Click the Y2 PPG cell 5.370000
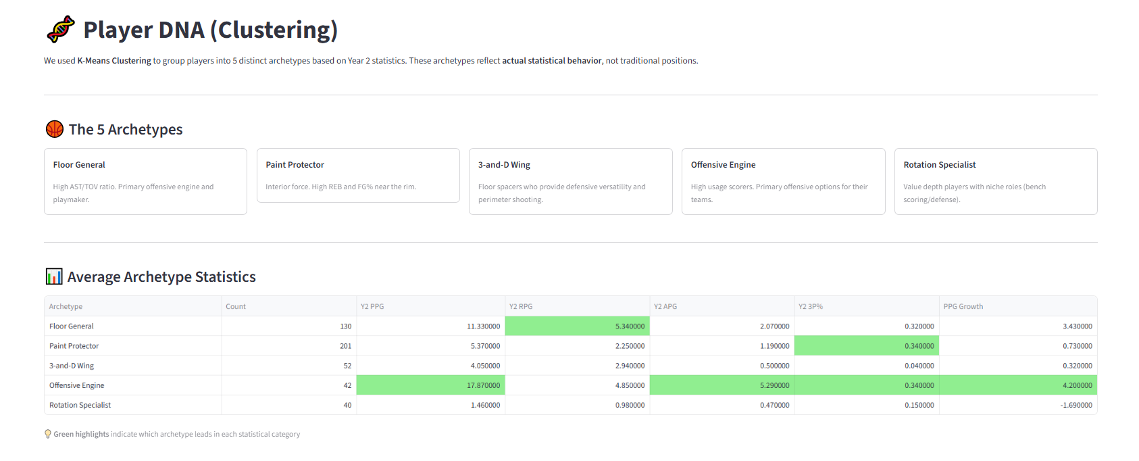Image resolution: width=1139 pixels, height=461 pixels. (430, 345)
